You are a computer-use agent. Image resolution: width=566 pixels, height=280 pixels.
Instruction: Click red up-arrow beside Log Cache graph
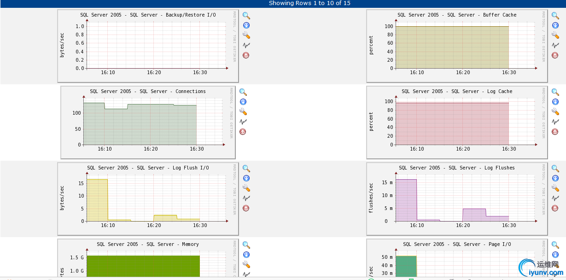point(555,132)
